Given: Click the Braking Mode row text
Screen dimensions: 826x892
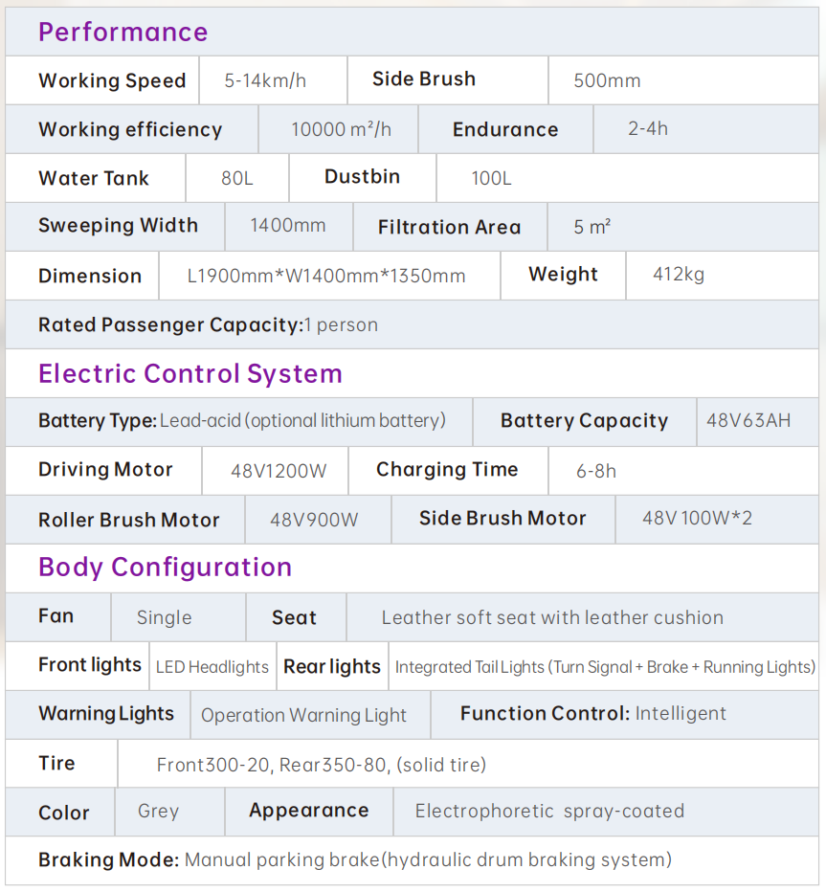Looking at the screenshot, I should (354, 859).
